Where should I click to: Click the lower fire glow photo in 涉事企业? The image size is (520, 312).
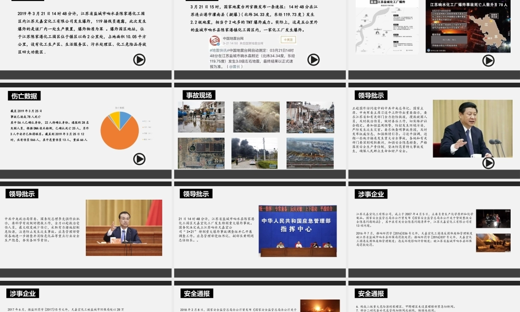[x=493, y=243]
